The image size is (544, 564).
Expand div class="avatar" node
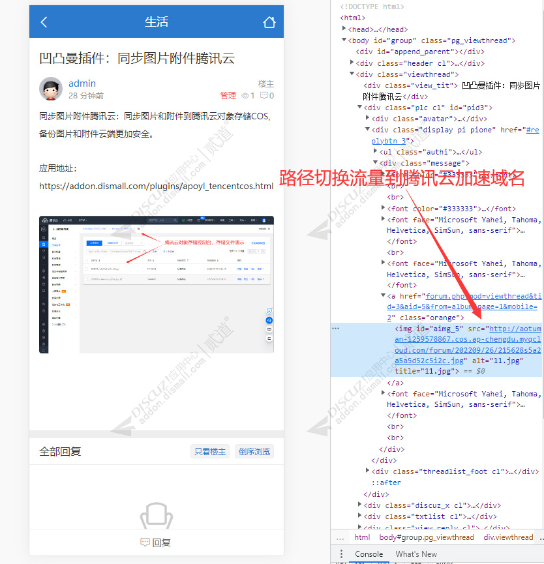(x=367, y=117)
